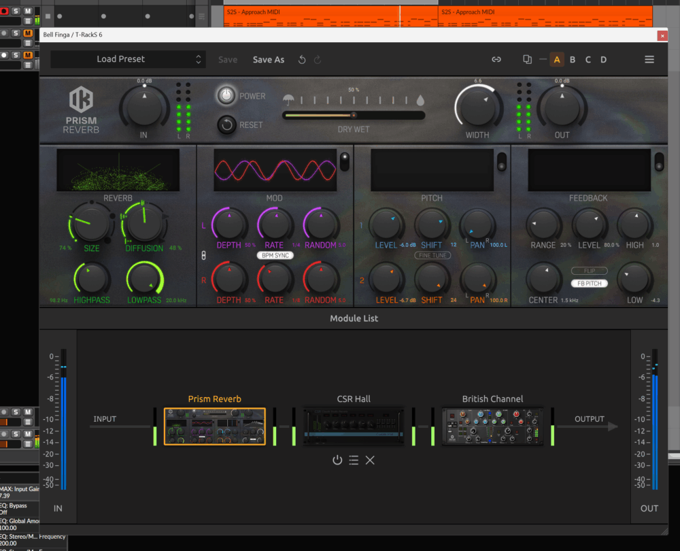Toggle the BPM SYNC button

(275, 256)
